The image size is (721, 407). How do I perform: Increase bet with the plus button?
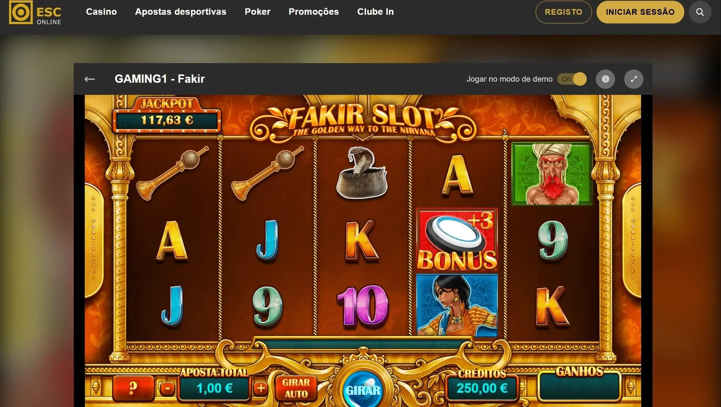261,388
